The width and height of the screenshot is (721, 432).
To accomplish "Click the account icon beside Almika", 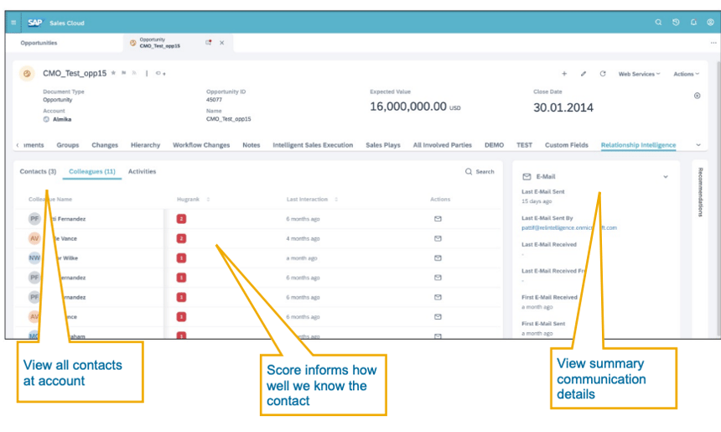I will point(46,119).
